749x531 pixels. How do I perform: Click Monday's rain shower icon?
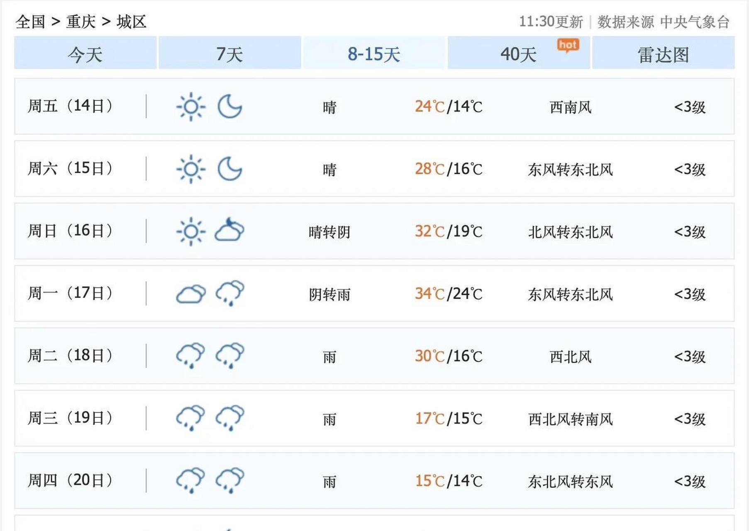point(229,295)
